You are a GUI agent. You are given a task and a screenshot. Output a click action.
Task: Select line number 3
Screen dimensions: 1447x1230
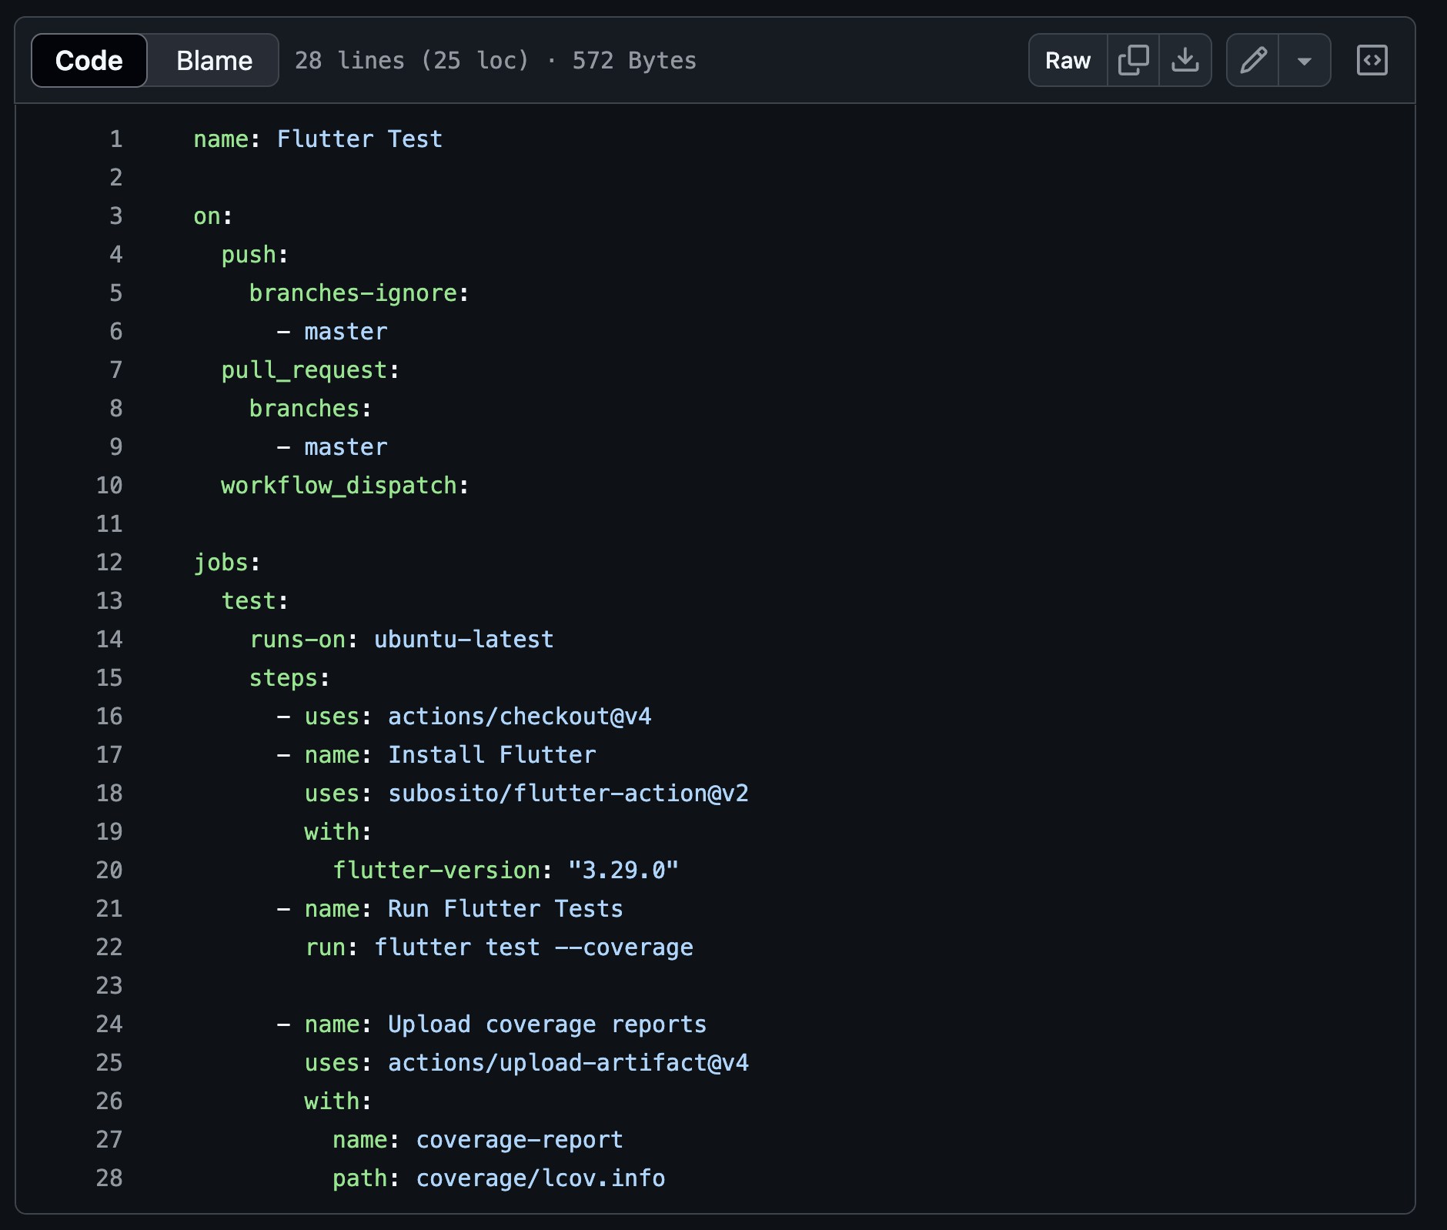point(116,216)
